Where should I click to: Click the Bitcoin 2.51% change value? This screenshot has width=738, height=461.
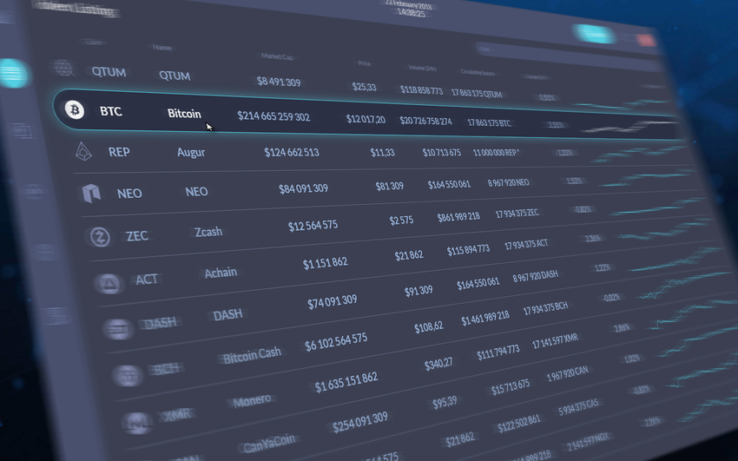coord(556,125)
